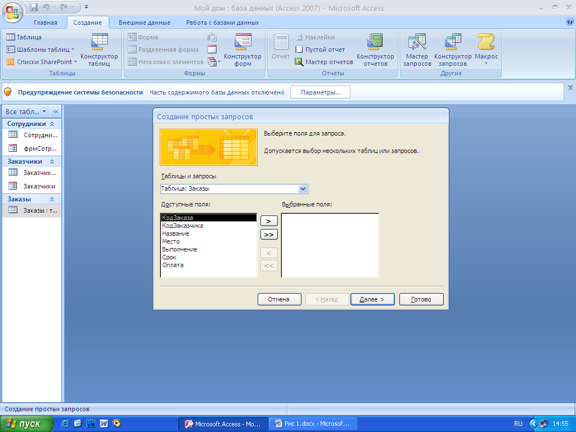The image size is (576, 432).
Task: Open Другие формы dropdown icon
Action: [x=214, y=62]
